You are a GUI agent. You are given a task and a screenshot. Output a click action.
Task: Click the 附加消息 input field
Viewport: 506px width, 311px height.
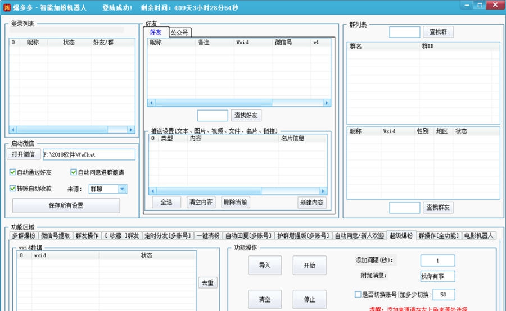pyautogui.click(x=437, y=276)
